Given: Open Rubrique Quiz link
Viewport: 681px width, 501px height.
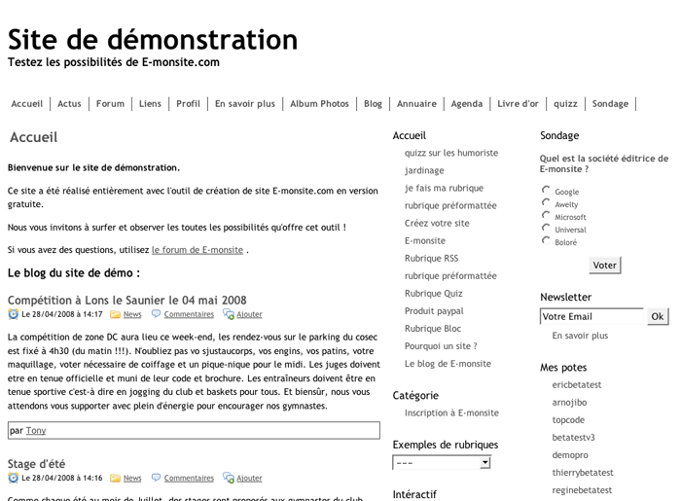Looking at the screenshot, I should click(x=434, y=294).
